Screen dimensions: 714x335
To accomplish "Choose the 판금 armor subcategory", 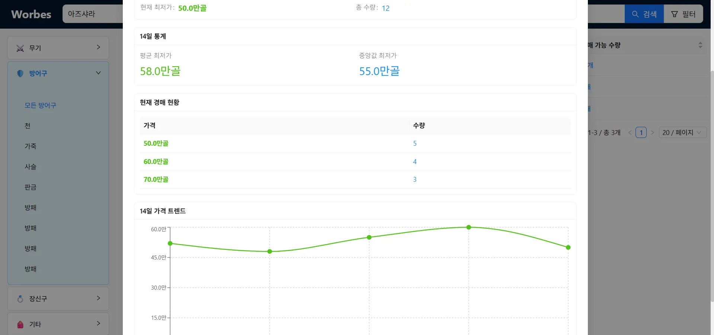I will tap(31, 187).
